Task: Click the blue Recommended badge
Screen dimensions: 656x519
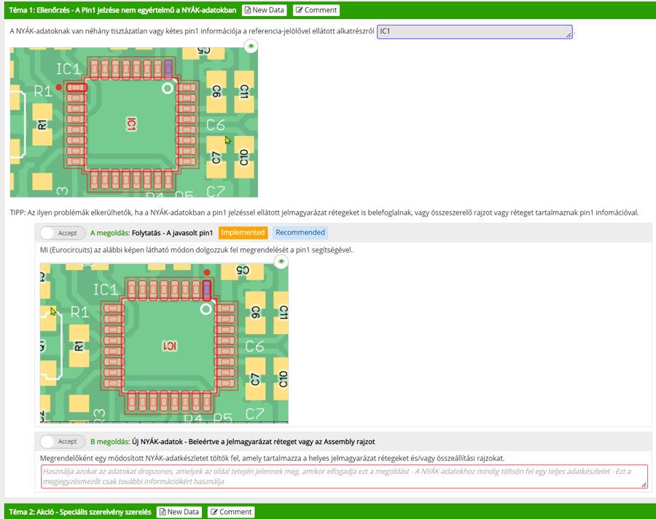Action: pyautogui.click(x=300, y=233)
